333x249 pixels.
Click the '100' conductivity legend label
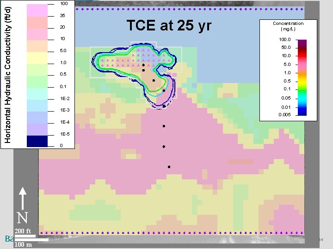coord(64,4)
